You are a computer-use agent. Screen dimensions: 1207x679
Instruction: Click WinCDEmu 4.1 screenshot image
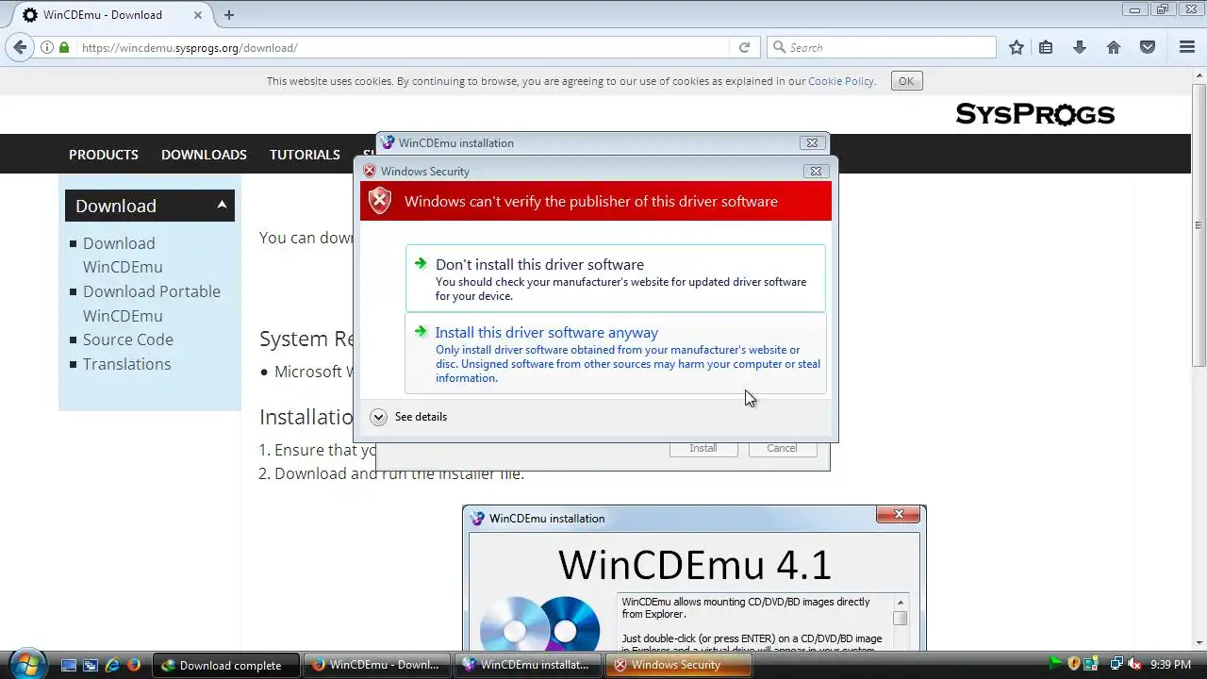pos(694,578)
